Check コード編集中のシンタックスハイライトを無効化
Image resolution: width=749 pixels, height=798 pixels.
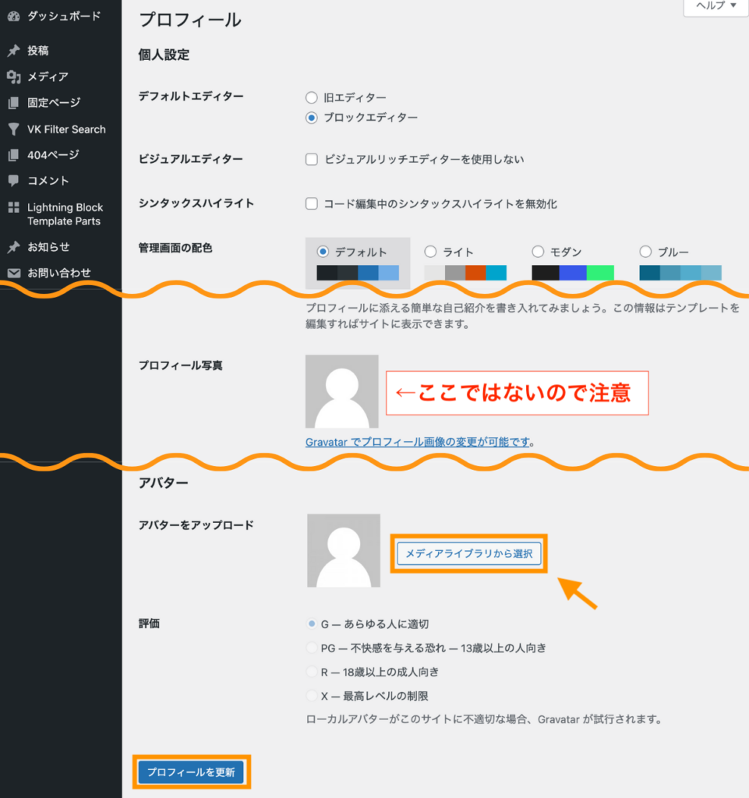click(x=311, y=203)
